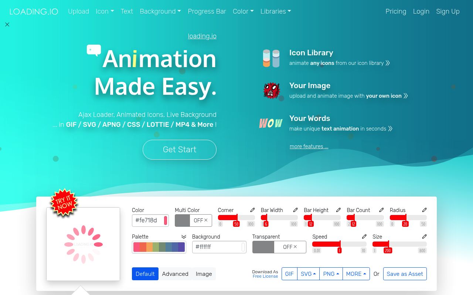The image size is (473, 295).
Task: Click the WOW icon for Your Words
Action: (x=270, y=123)
